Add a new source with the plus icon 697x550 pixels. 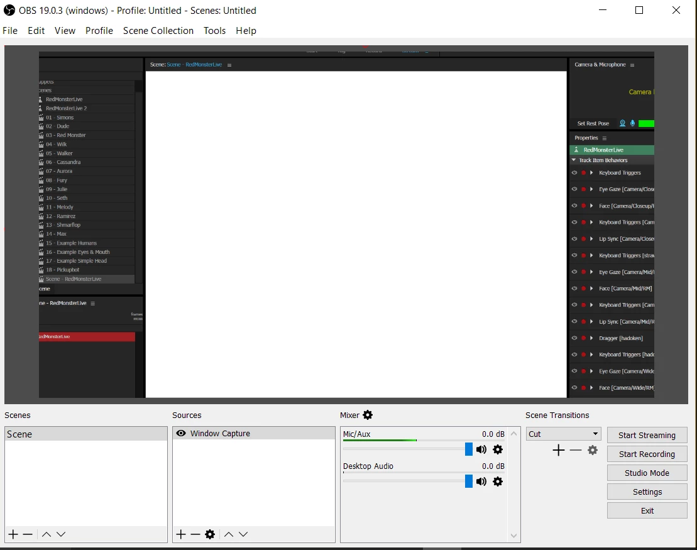pyautogui.click(x=181, y=534)
